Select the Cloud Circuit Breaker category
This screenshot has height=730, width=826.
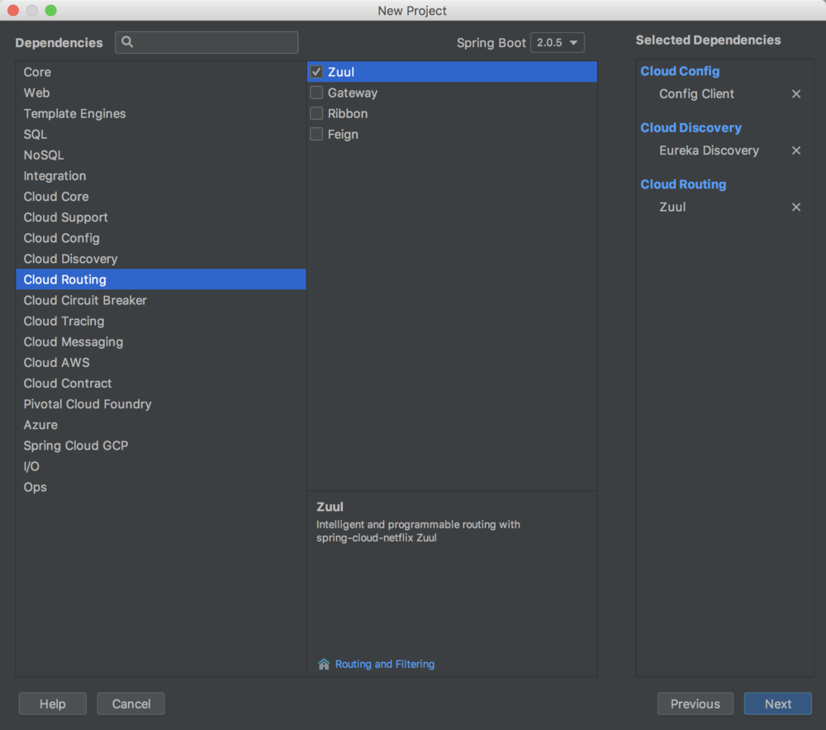pyautogui.click(x=85, y=300)
